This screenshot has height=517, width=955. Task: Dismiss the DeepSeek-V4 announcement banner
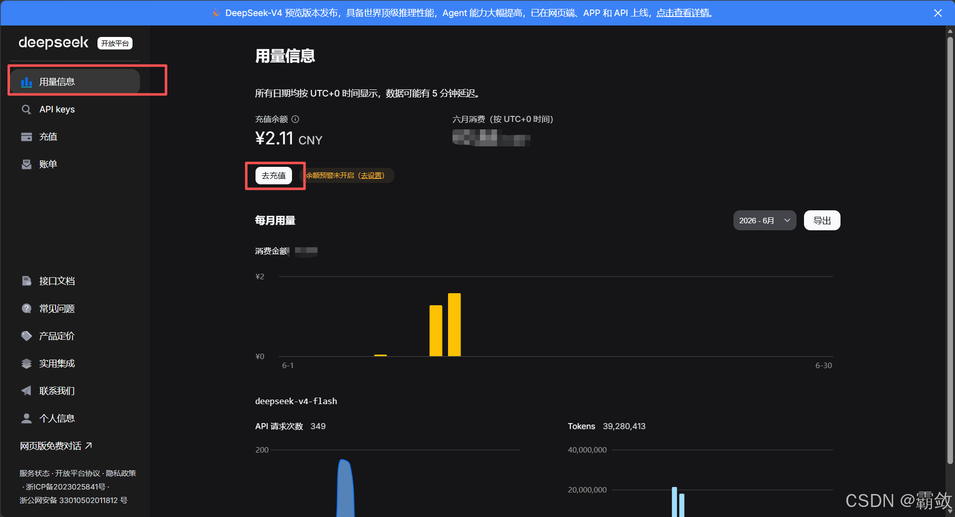pos(938,13)
